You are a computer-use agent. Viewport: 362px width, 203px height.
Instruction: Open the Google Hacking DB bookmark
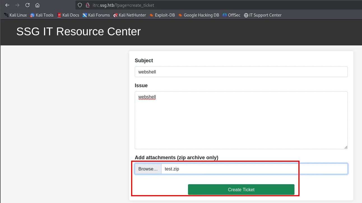[199, 15]
